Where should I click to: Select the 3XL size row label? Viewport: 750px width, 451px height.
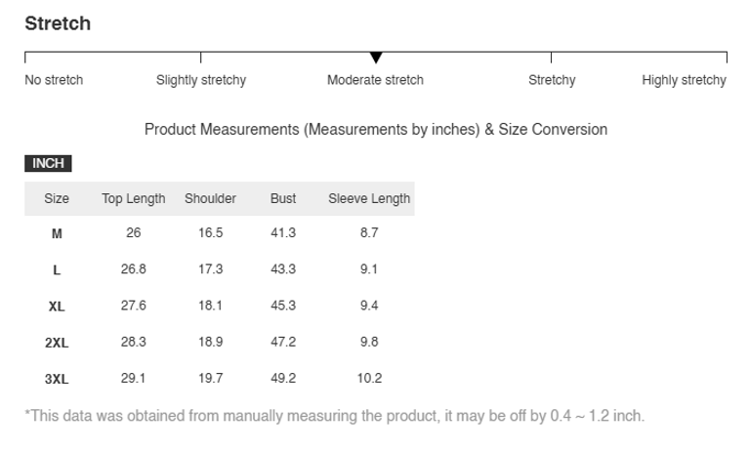click(57, 379)
